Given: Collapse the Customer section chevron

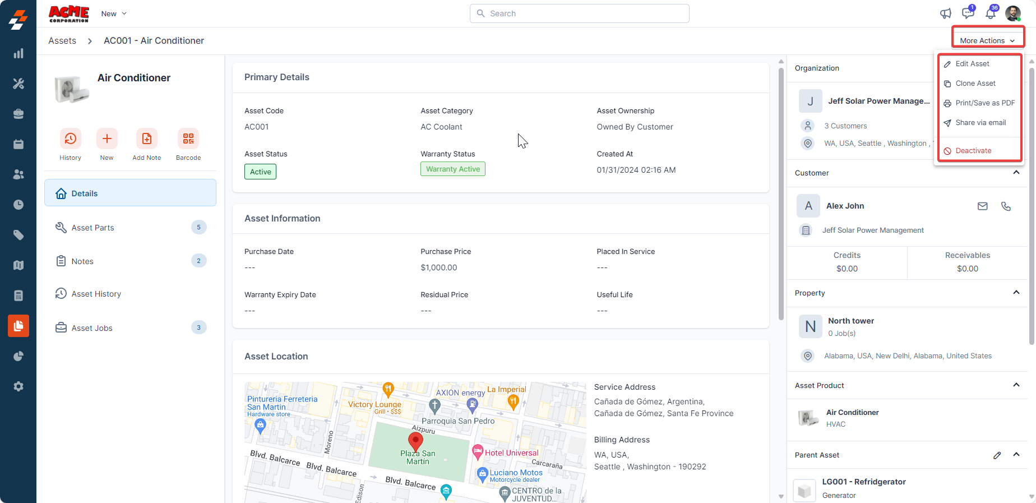Looking at the screenshot, I should [1016, 173].
